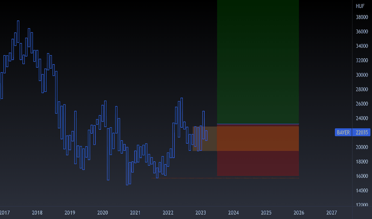Select the orange shaded rectangle zone
Image resolution: width=372 pixels, height=219 pixels.
tap(246, 139)
